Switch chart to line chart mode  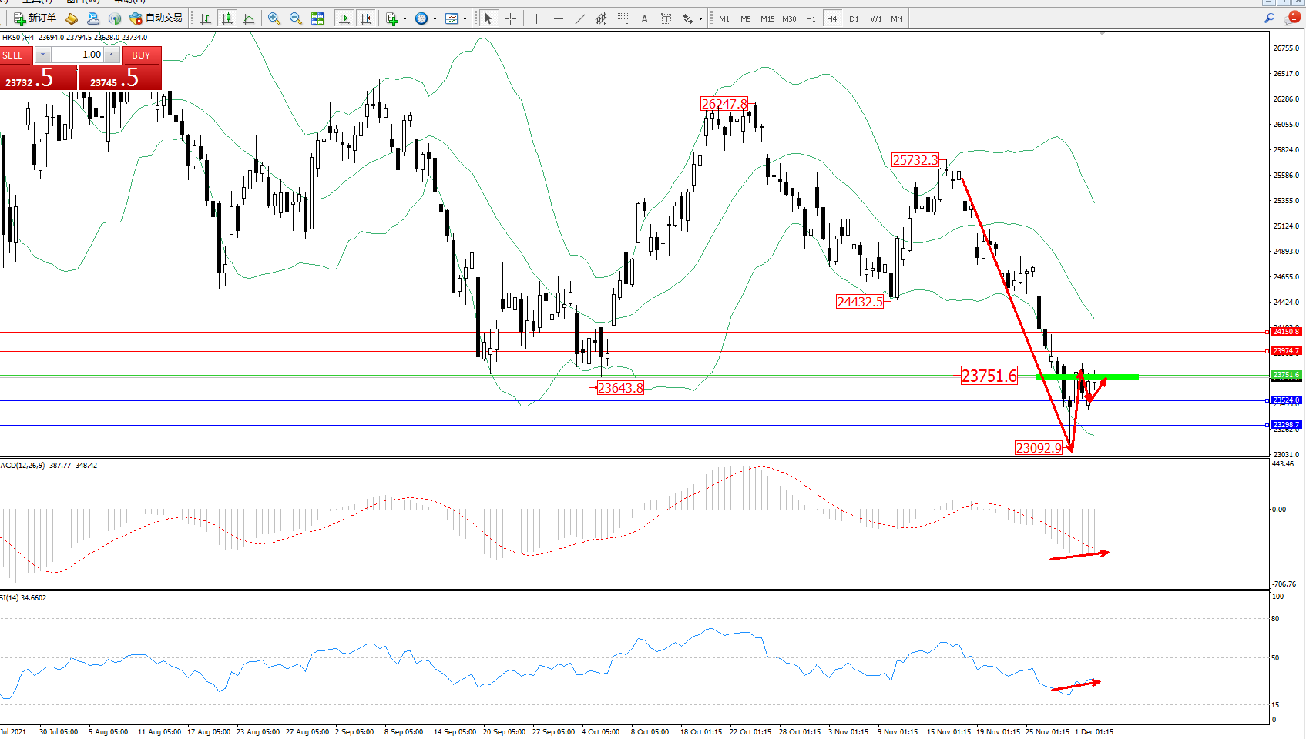[x=249, y=18]
